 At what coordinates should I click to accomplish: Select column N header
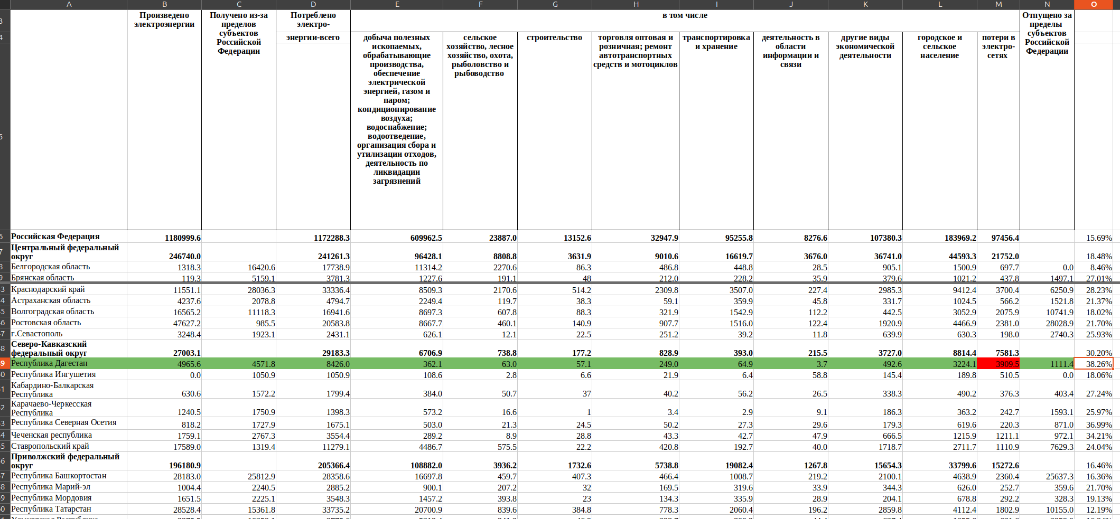(1047, 4)
